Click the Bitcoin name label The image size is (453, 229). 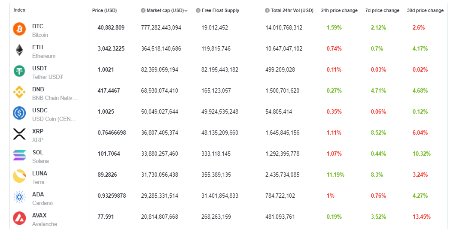pos(40,35)
